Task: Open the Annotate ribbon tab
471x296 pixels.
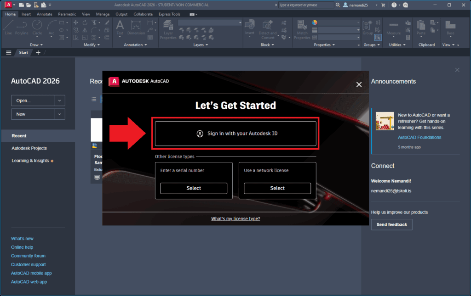Action: coord(44,14)
